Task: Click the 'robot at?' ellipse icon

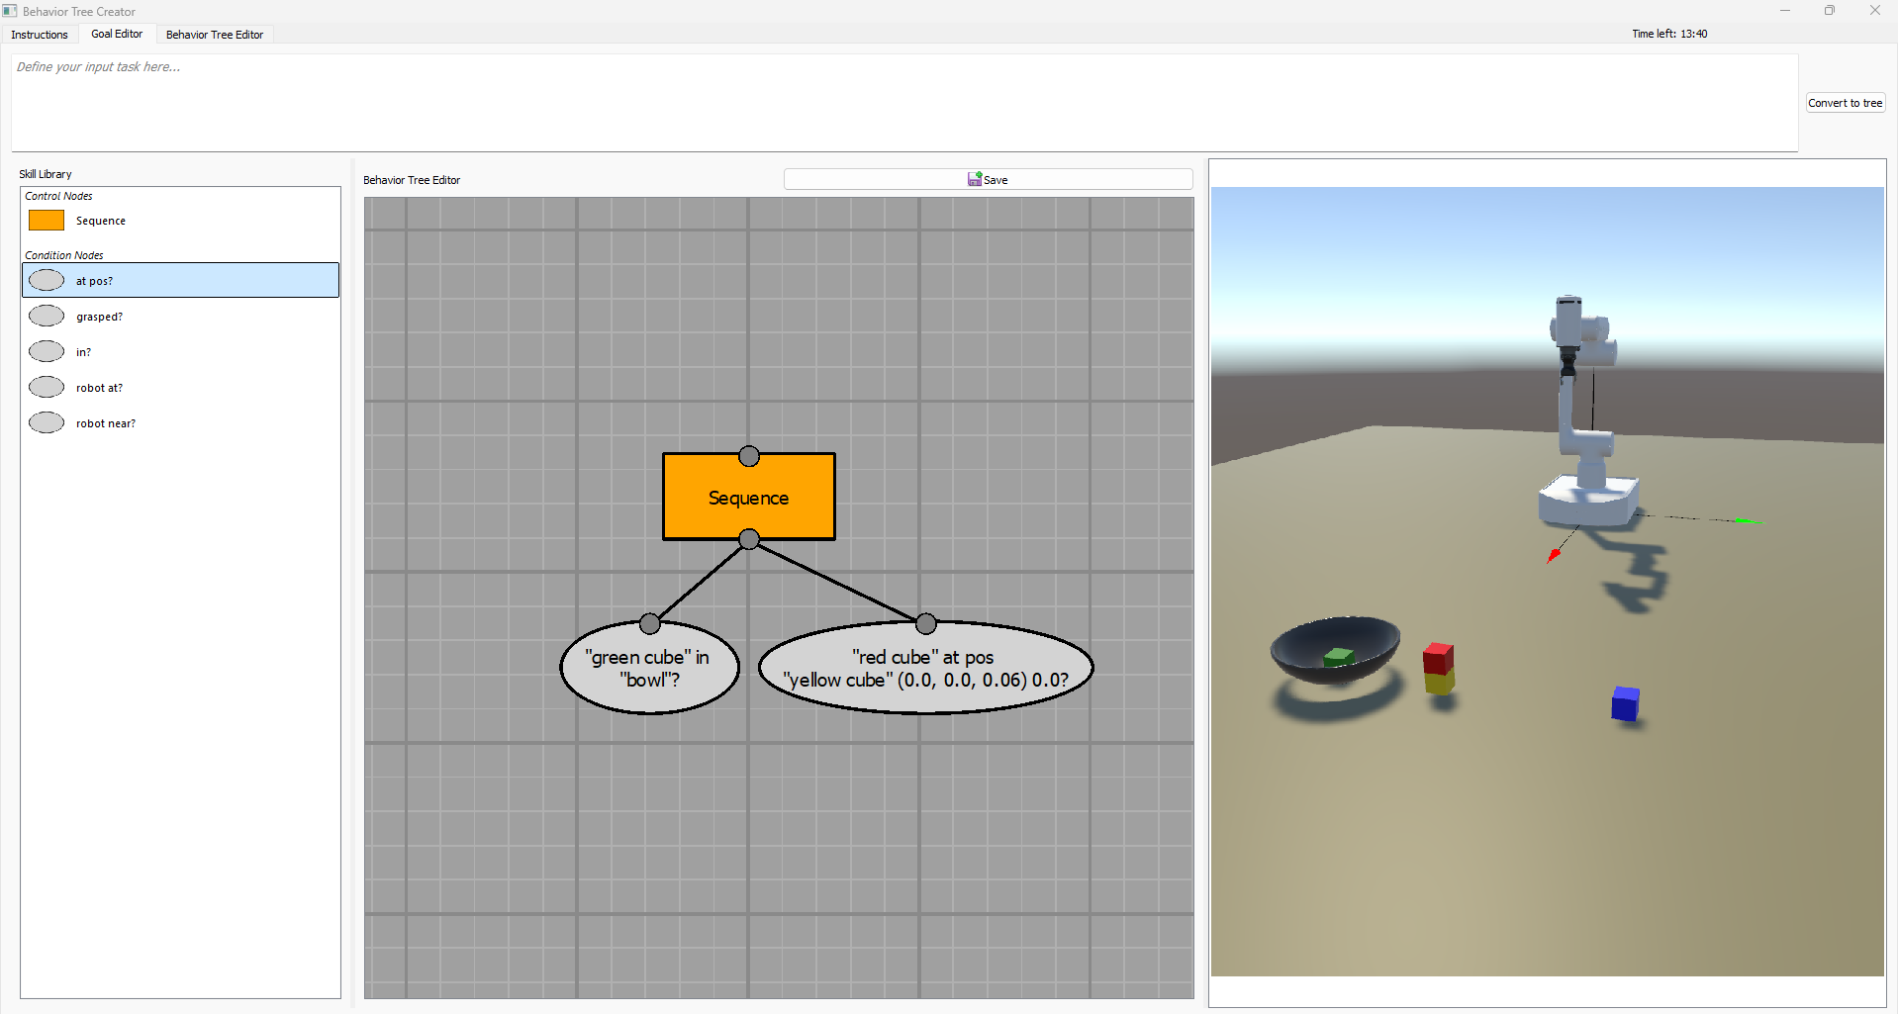Action: click(x=47, y=388)
